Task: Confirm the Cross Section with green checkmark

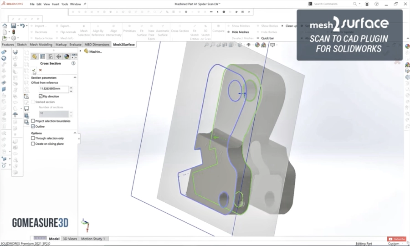Action: click(34, 70)
